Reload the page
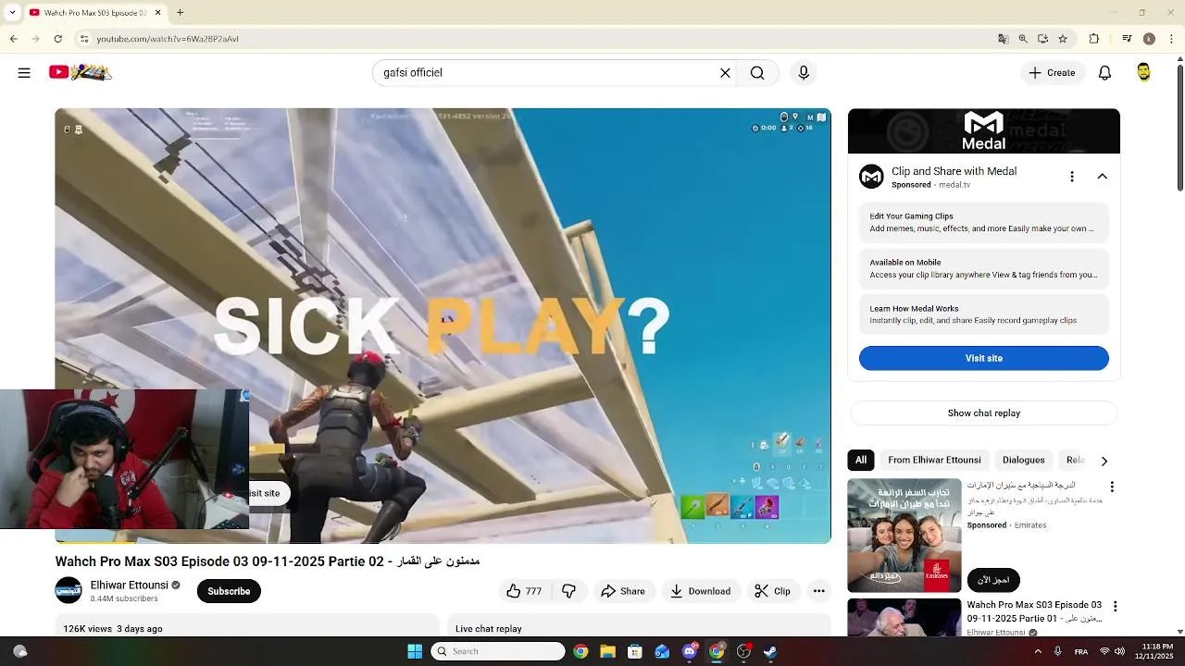 coord(57,39)
